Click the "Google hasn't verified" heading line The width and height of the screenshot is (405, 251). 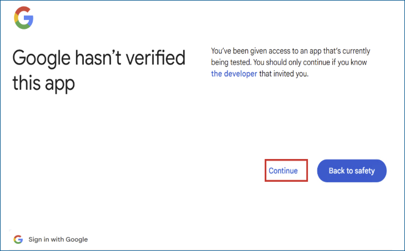tap(99, 58)
